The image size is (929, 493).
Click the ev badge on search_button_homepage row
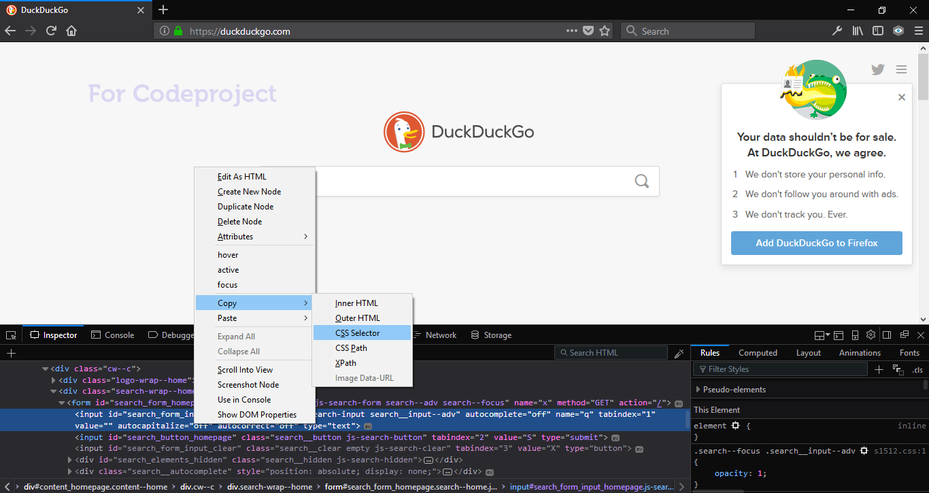coord(615,438)
